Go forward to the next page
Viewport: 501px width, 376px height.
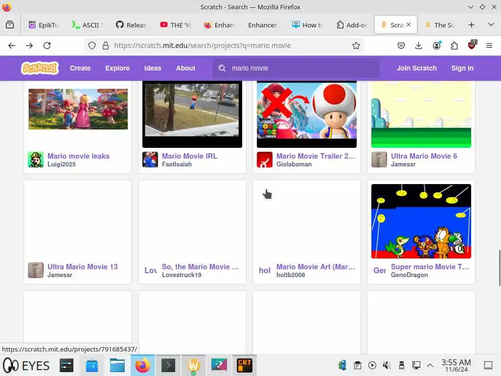pos(29,46)
